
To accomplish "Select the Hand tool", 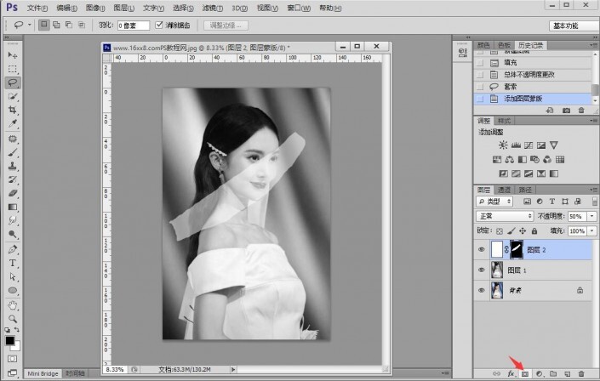I will point(13,304).
